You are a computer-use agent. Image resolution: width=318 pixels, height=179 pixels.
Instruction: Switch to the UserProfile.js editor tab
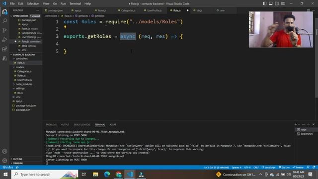[x=154, y=10]
